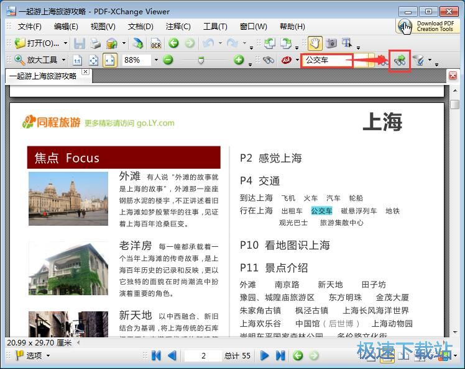Toggle Fit Width view mode
This screenshot has width=465, height=369.
click(x=109, y=60)
